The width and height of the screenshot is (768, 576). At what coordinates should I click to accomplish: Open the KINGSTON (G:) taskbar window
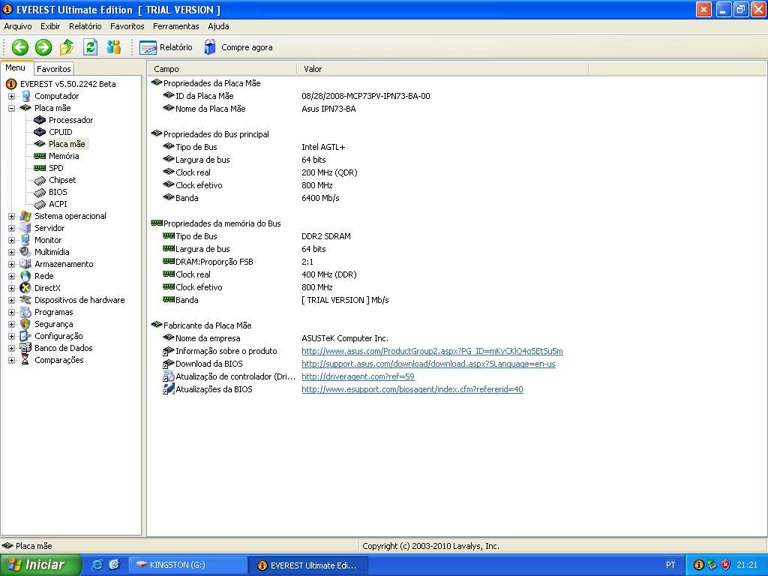pyautogui.click(x=187, y=565)
